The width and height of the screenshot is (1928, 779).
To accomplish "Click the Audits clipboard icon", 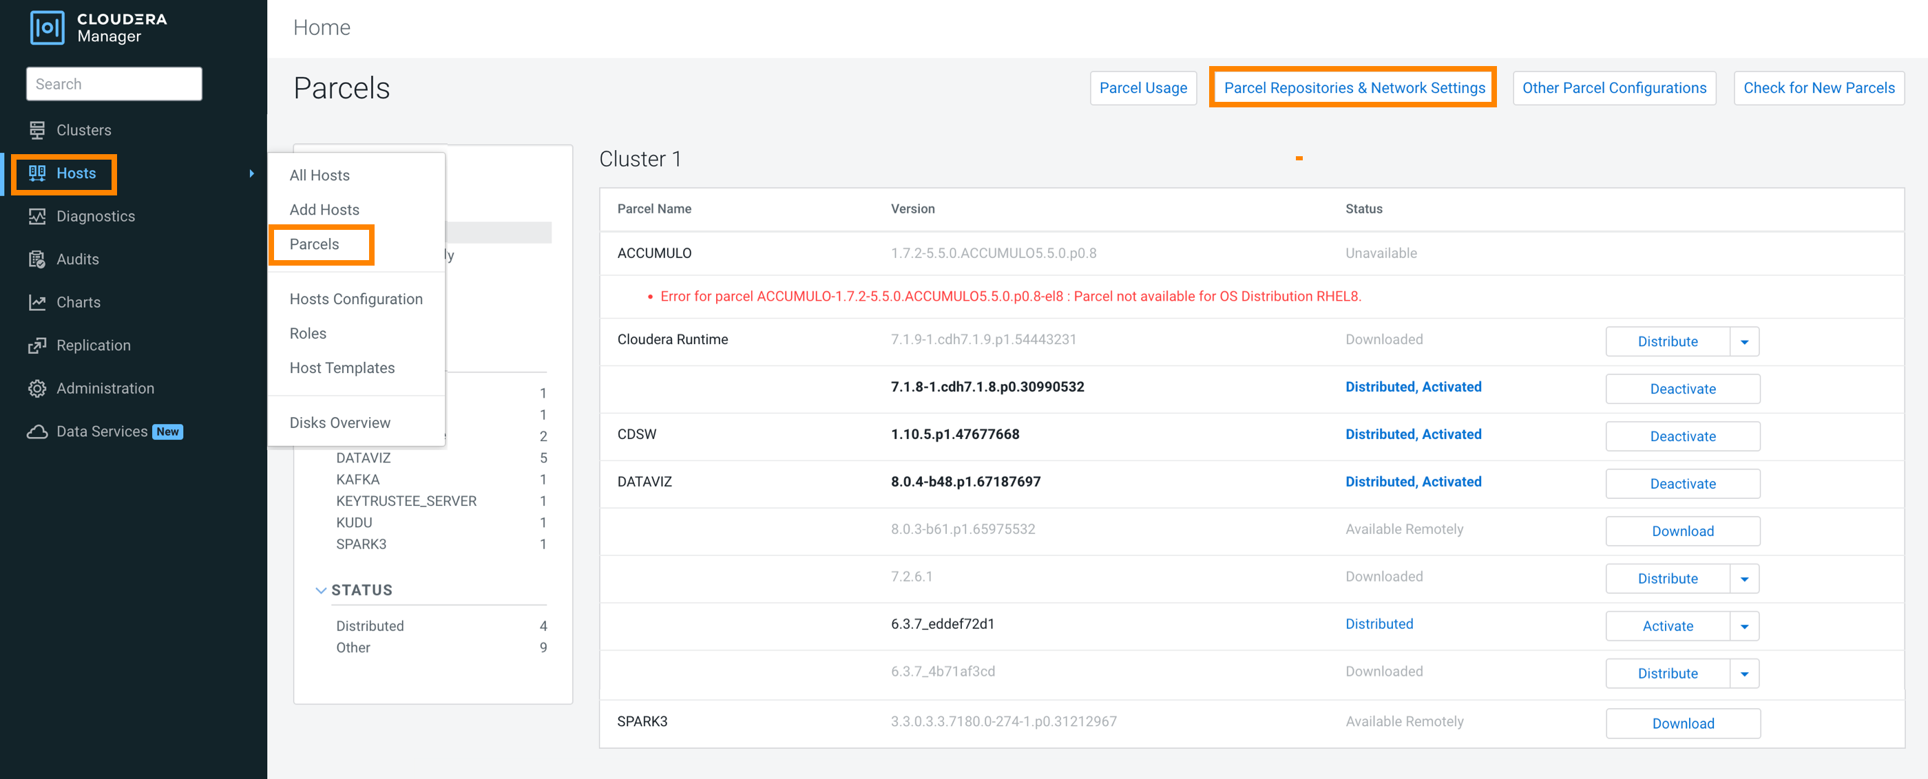I will 36,259.
